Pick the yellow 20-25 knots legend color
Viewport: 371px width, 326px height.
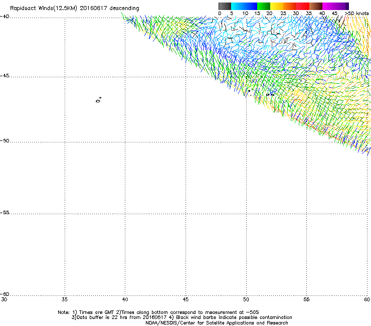pos(277,6)
